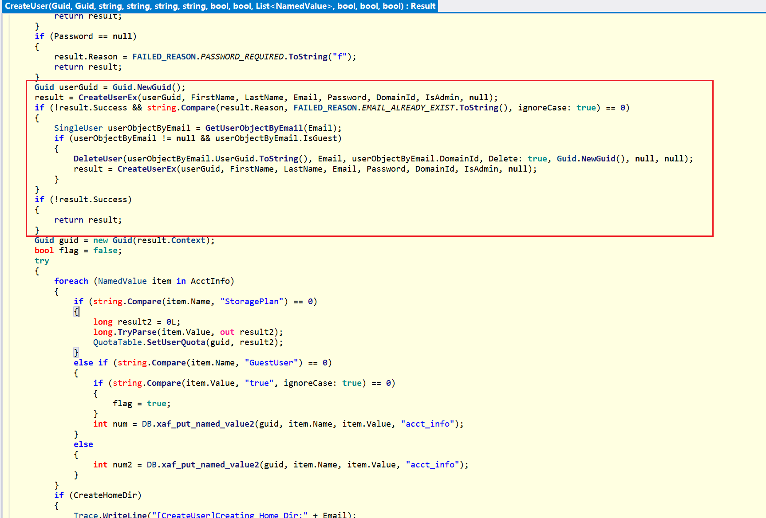Click xaf_put_named_value2 on the 'int num =' line
The height and width of the screenshot is (518, 766).
pos(205,424)
